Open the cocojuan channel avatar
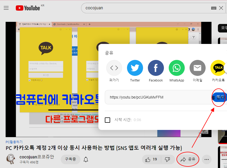227x168 pixels. point(10,159)
